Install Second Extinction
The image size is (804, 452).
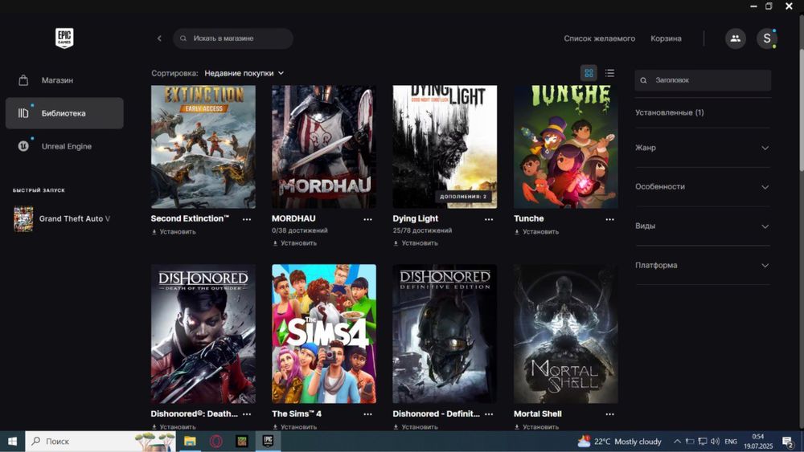click(x=174, y=232)
